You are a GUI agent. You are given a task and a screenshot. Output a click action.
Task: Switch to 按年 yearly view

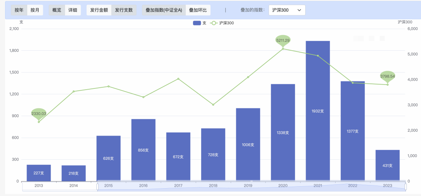click(x=19, y=10)
